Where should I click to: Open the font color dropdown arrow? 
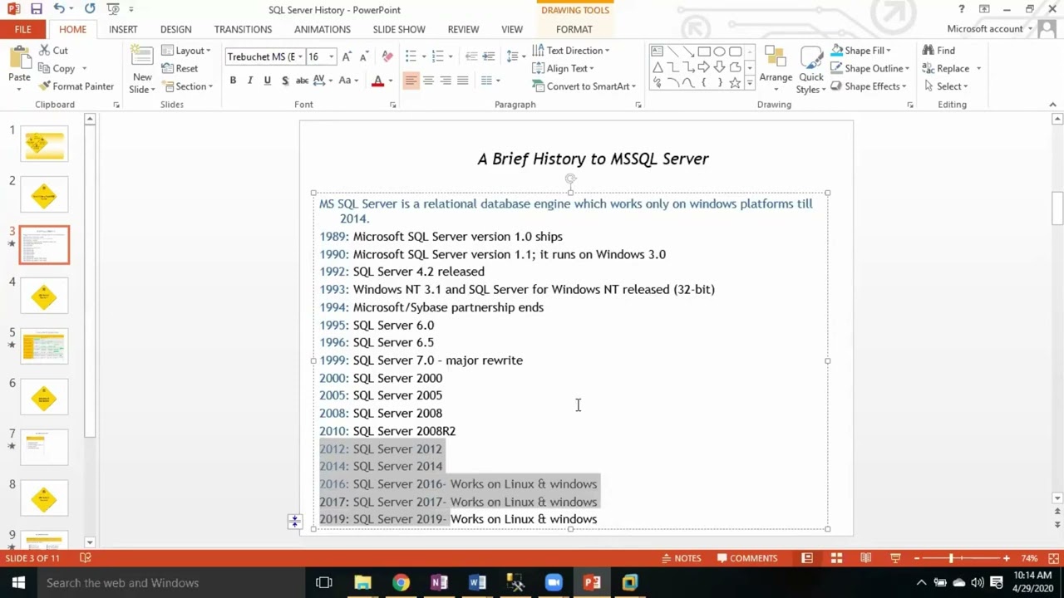tap(390, 81)
